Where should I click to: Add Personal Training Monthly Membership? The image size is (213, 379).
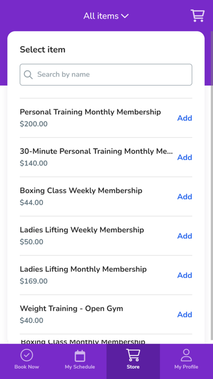point(185,118)
